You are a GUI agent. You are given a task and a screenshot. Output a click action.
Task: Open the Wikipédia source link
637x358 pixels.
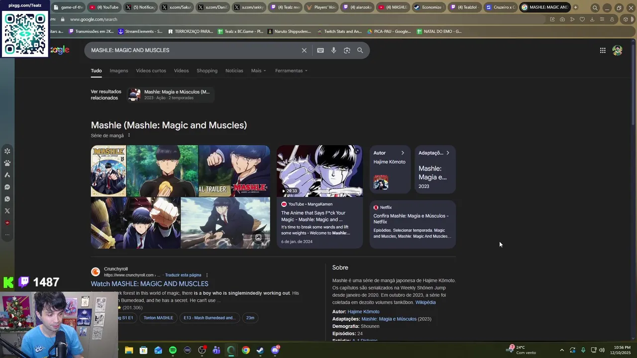(x=425, y=302)
